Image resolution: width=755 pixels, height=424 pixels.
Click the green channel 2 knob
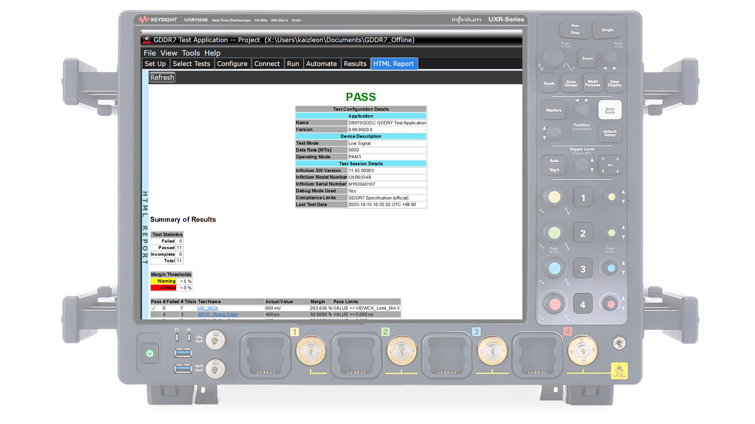tap(554, 232)
